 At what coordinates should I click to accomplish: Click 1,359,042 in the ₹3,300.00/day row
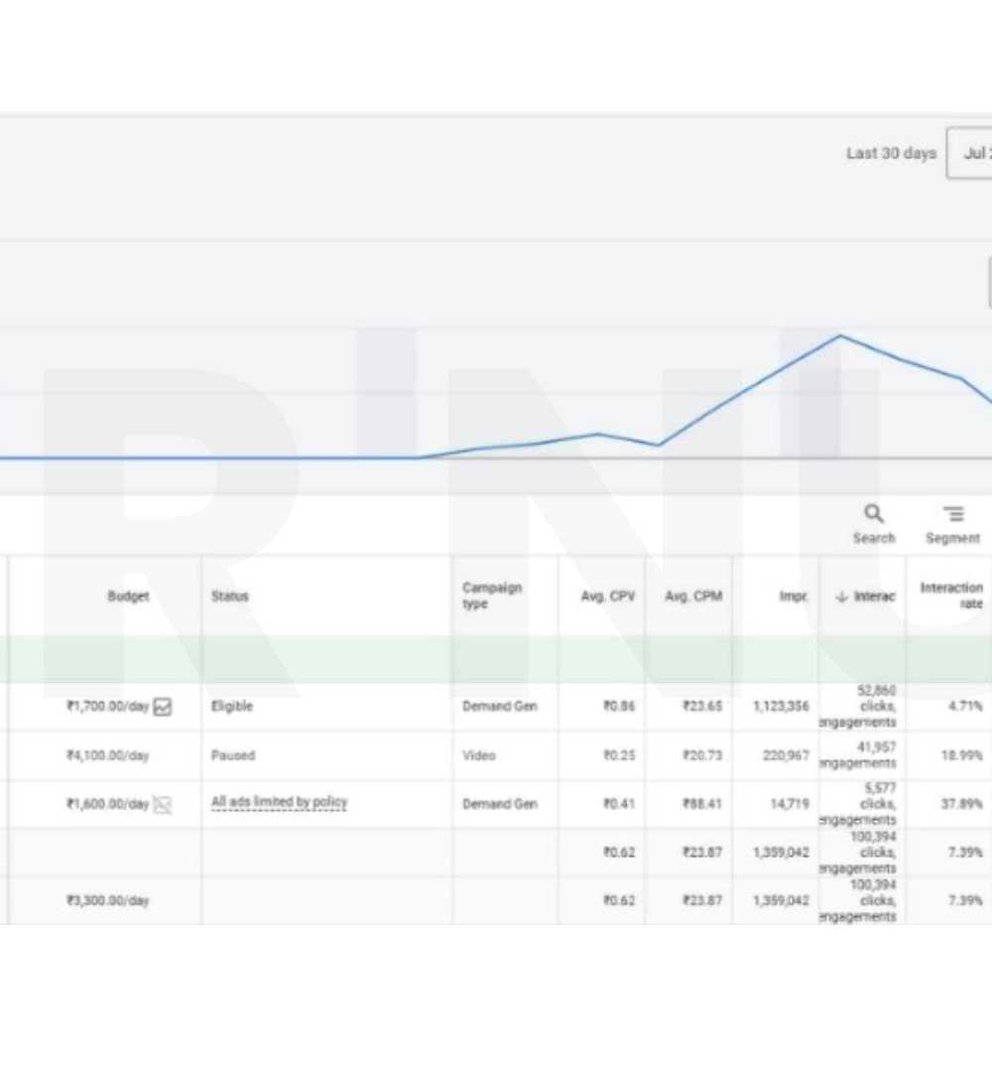(781, 900)
